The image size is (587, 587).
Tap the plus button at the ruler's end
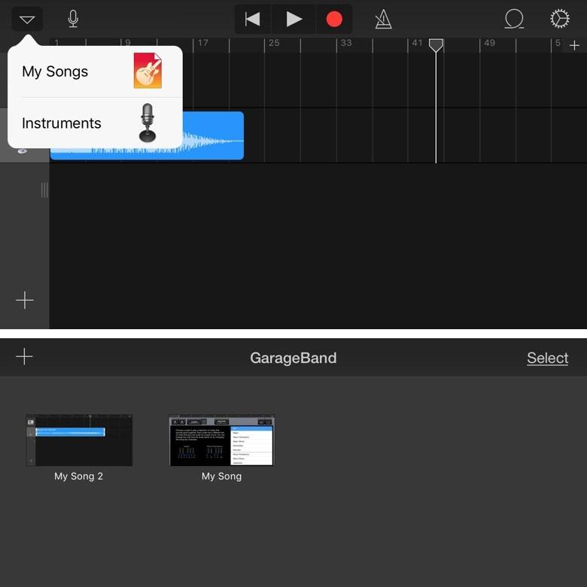(574, 45)
